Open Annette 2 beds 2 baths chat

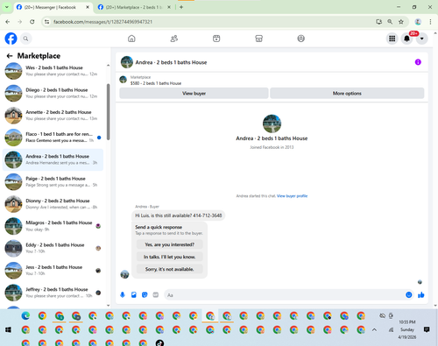pyautogui.click(x=53, y=115)
